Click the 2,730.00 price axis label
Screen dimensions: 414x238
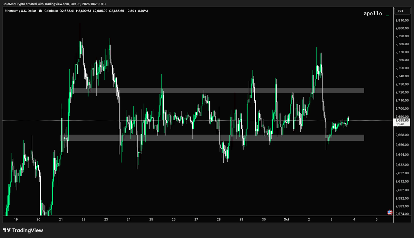tap(402, 84)
